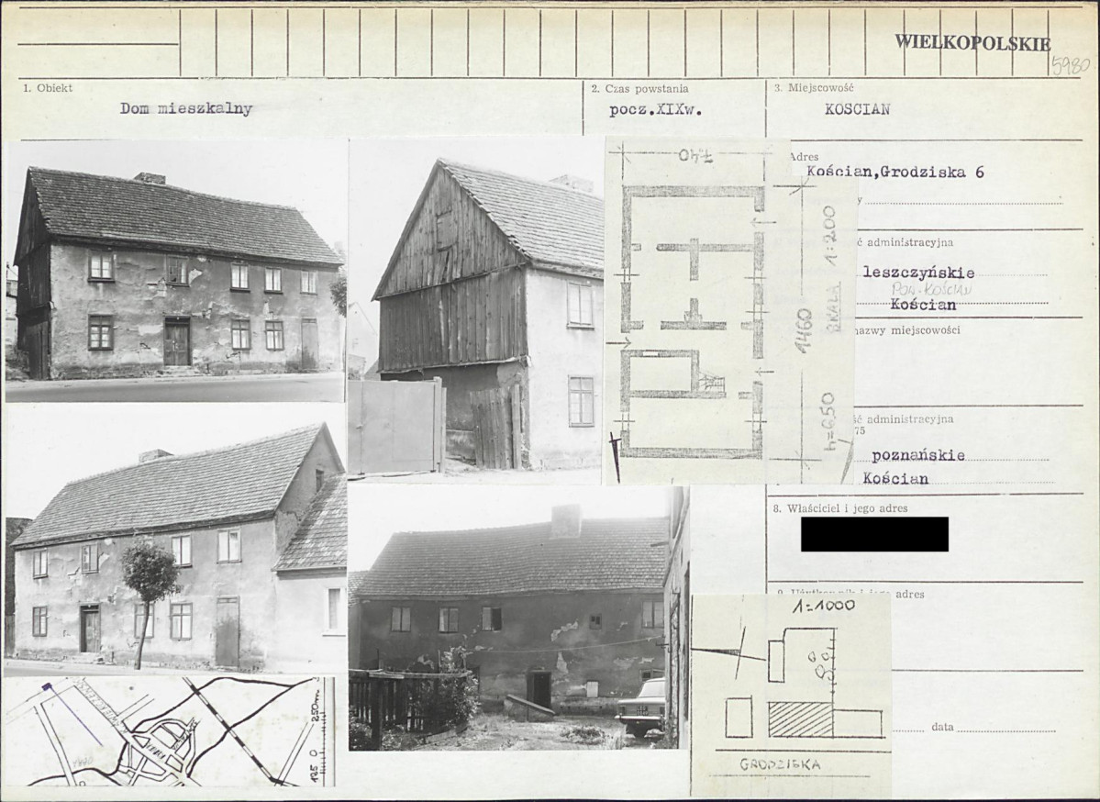This screenshot has height=802, width=1100.
Task: Select the '1. Obiekt' field label
Action: (48, 88)
